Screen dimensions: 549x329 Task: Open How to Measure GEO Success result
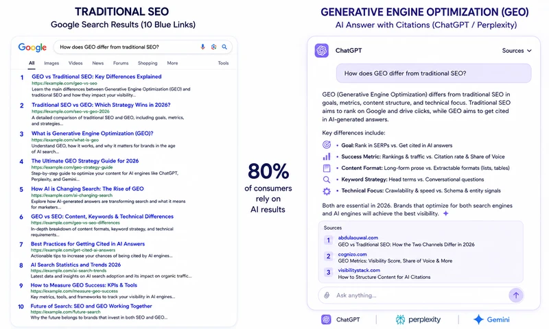click(x=84, y=285)
